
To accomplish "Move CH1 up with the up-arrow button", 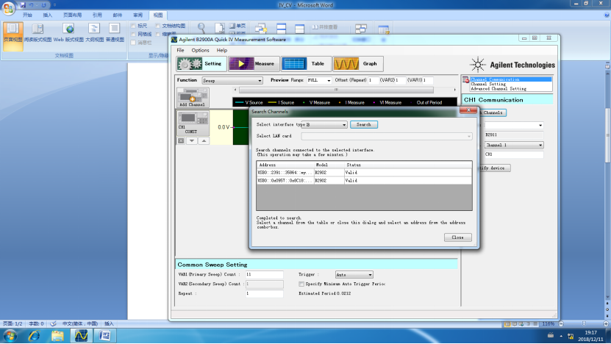I will click(204, 140).
